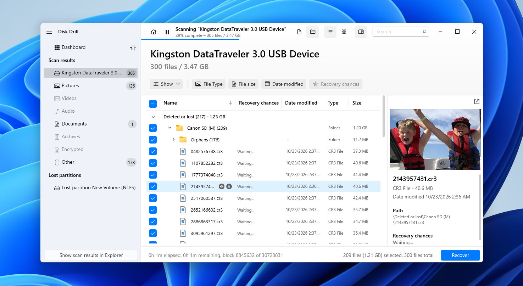Click the Recover button
The width and height of the screenshot is (523, 286).
click(460, 255)
